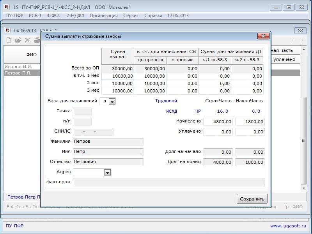This screenshot has width=312, height=234.
Task: Click the 16.0 rate value
Action: coord(222,111)
